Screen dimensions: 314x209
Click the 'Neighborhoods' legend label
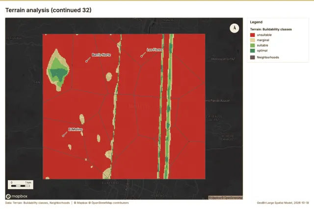click(268, 57)
